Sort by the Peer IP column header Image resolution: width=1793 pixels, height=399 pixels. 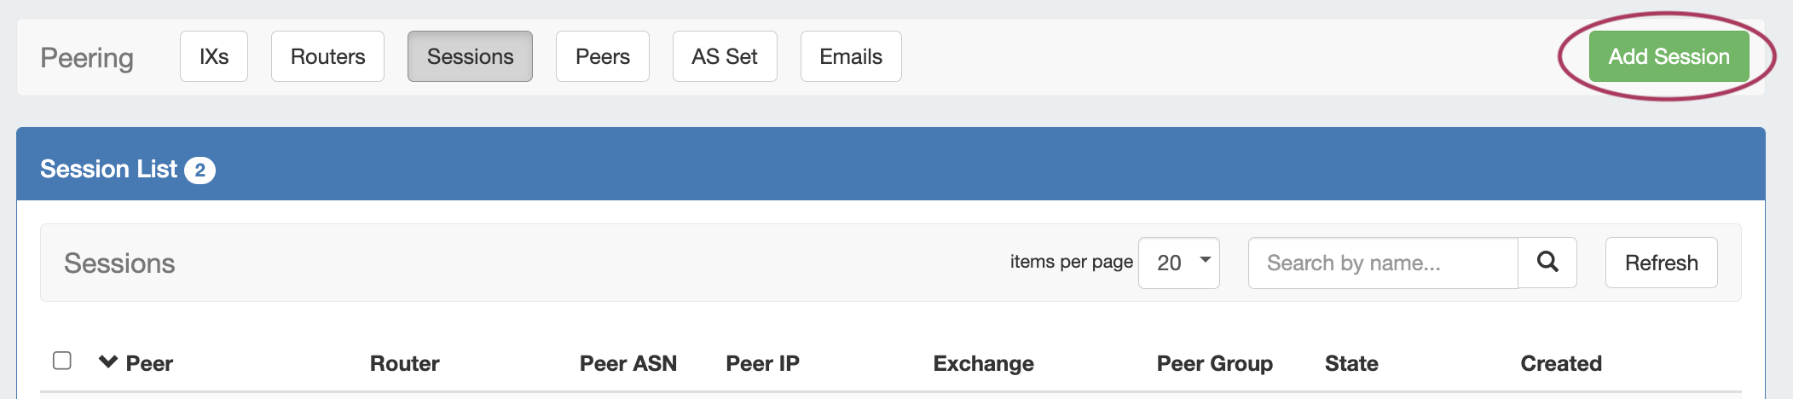pyautogui.click(x=762, y=363)
